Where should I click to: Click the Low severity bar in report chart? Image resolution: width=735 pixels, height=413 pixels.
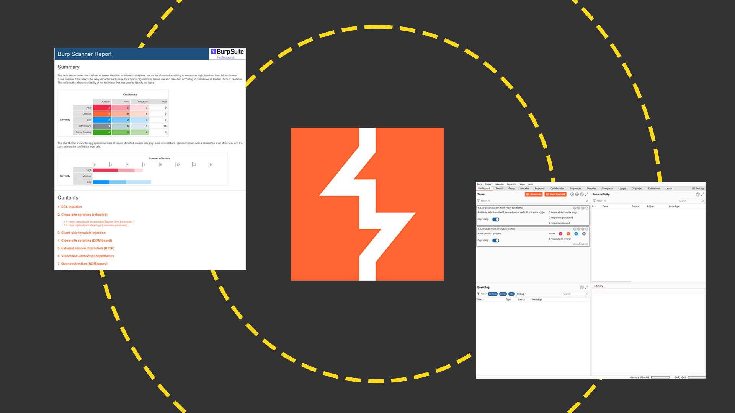(x=122, y=182)
